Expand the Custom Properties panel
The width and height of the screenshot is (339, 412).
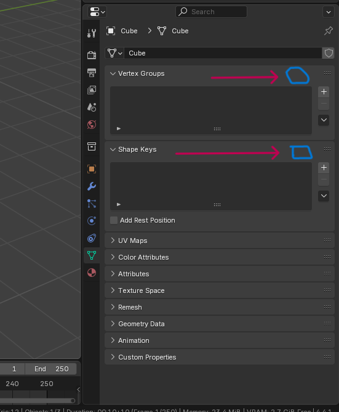113,357
